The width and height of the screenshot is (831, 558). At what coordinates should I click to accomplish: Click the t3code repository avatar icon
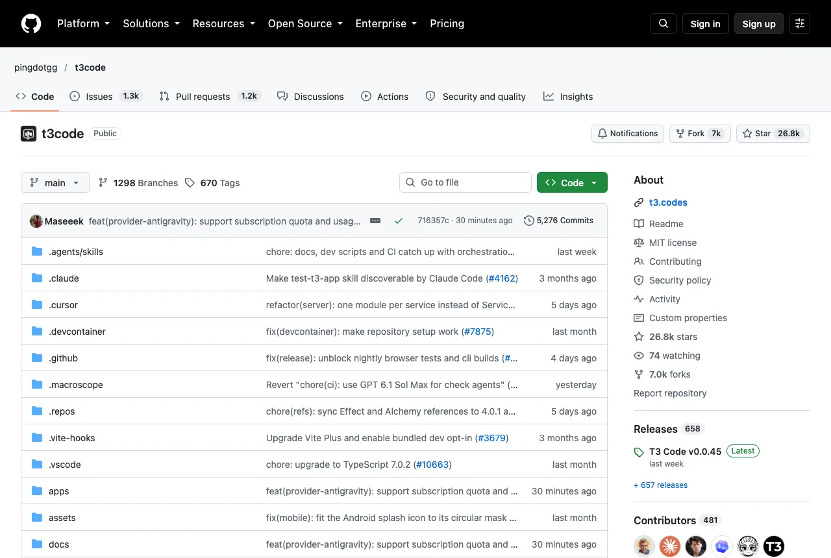point(29,134)
